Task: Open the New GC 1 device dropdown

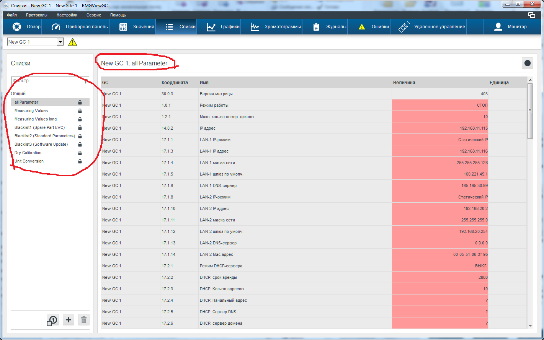Action: (x=60, y=42)
